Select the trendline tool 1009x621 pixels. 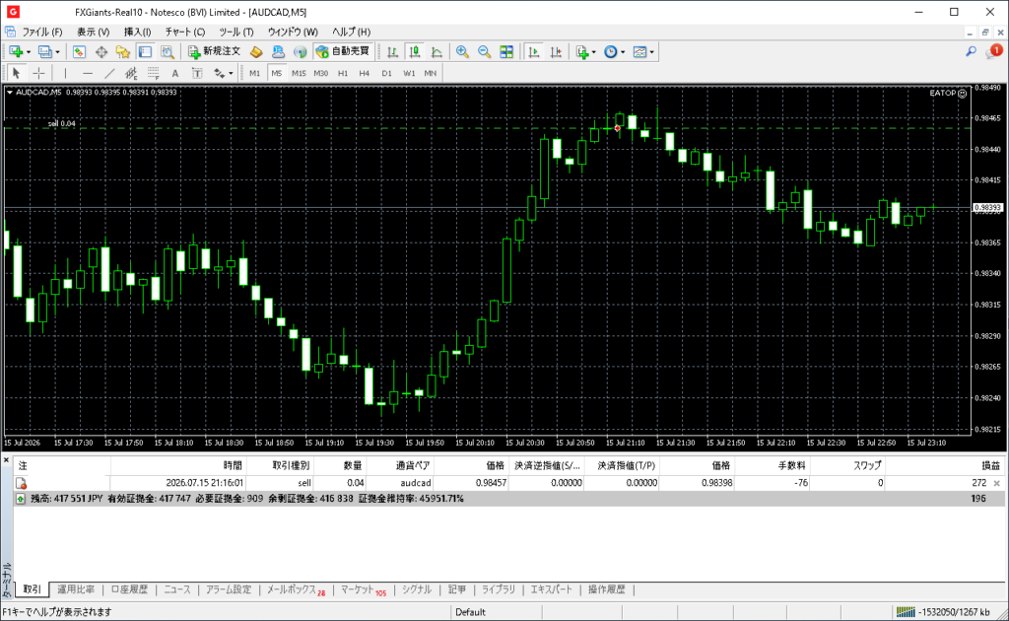click(x=108, y=73)
